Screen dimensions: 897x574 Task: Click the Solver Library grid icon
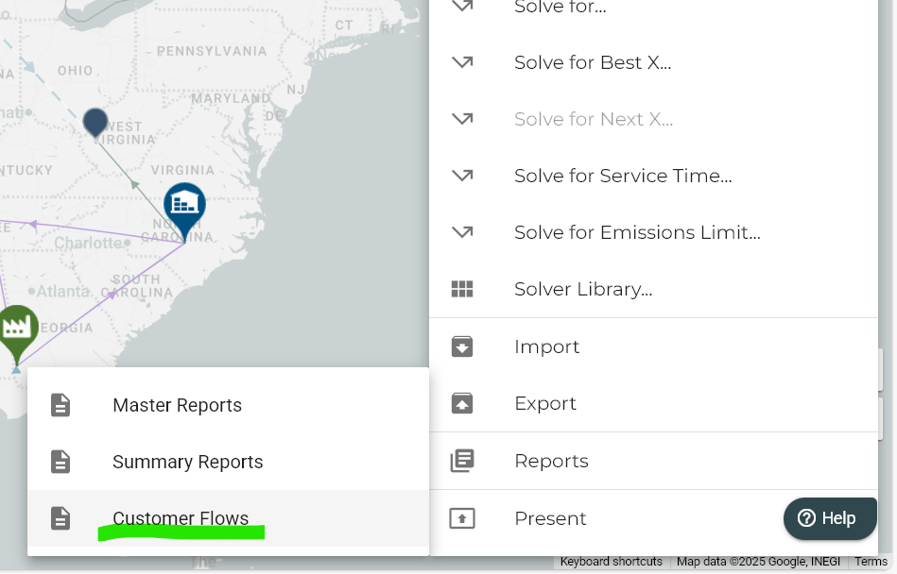click(462, 289)
